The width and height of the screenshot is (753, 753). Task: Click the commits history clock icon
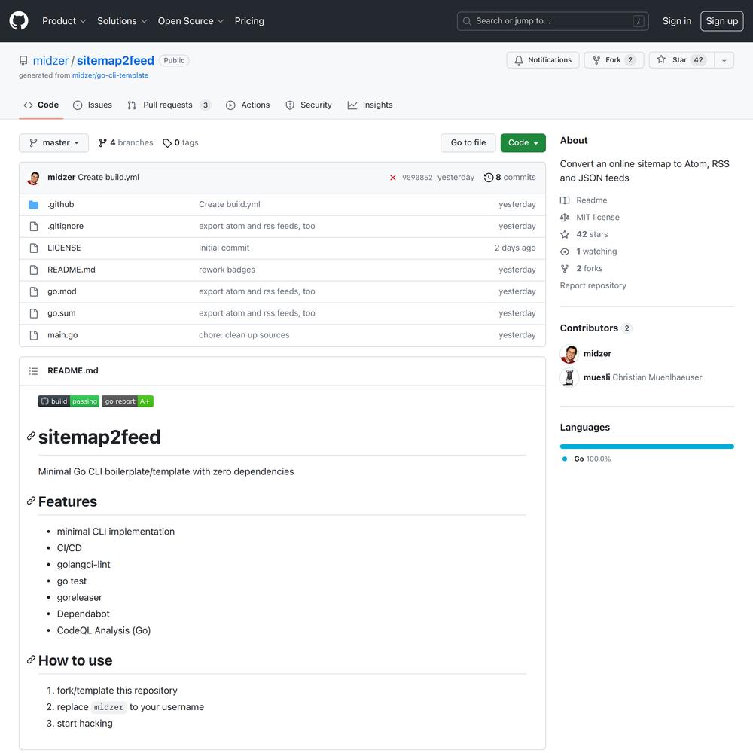[x=489, y=177]
